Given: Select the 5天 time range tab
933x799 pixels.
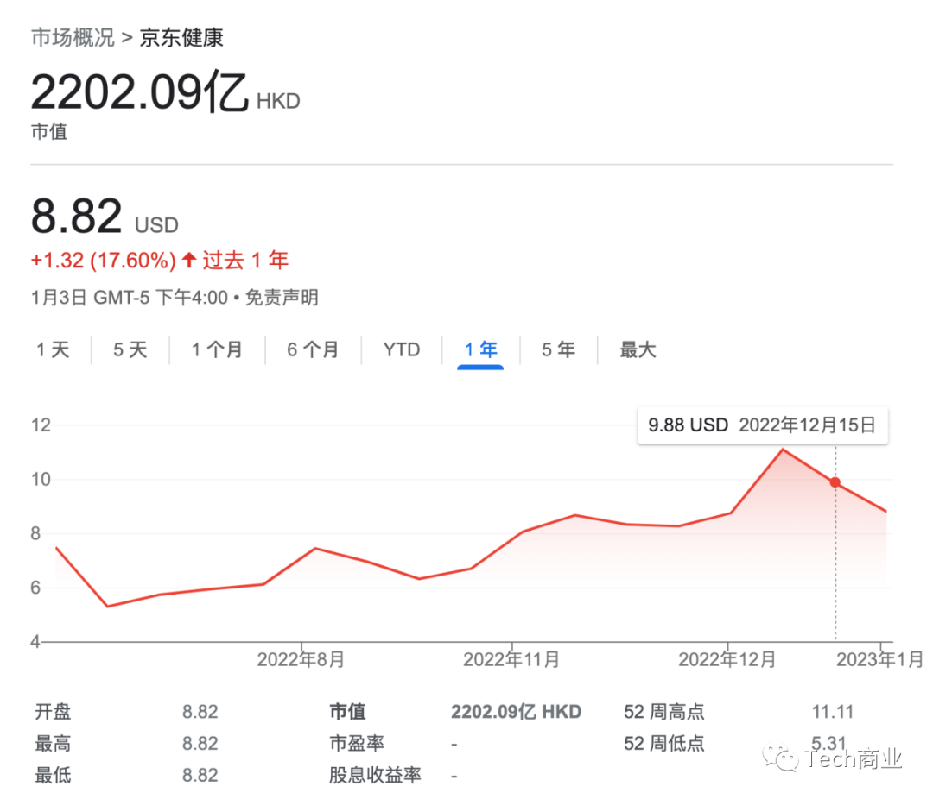Looking at the screenshot, I should click(130, 349).
